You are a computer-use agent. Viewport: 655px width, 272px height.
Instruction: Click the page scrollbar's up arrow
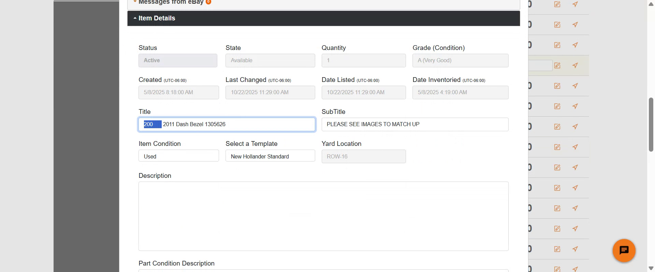651,4
